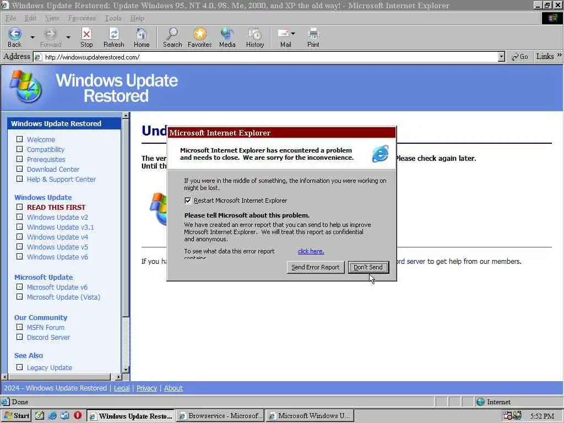The image size is (564, 423).
Task: Open History toolbar icon
Action: (x=255, y=37)
